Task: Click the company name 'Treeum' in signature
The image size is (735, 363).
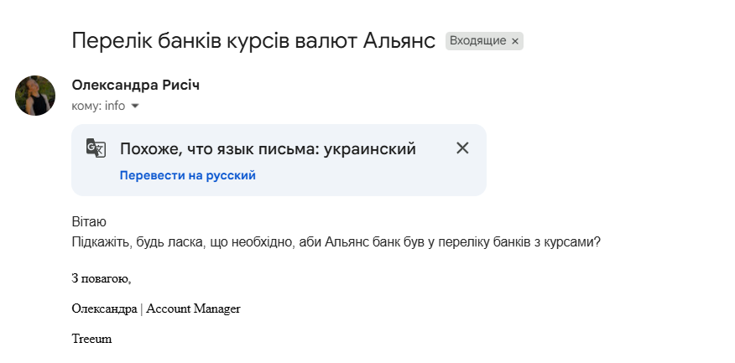Action: [x=91, y=339]
